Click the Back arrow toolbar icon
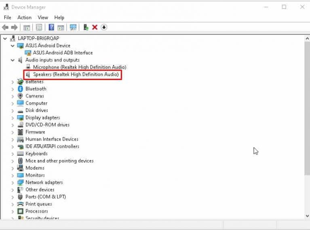The width and height of the screenshot is (310, 230). (5, 27)
